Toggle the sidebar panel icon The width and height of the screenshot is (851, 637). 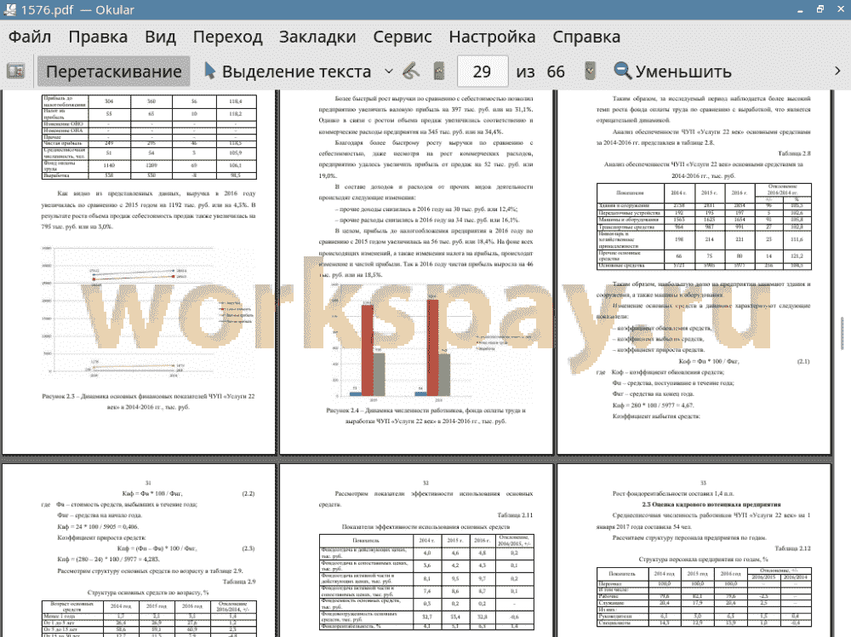click(x=15, y=72)
